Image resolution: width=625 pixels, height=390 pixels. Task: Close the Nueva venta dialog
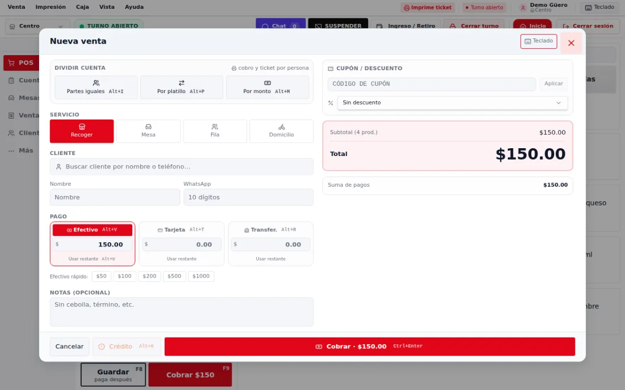coord(571,43)
